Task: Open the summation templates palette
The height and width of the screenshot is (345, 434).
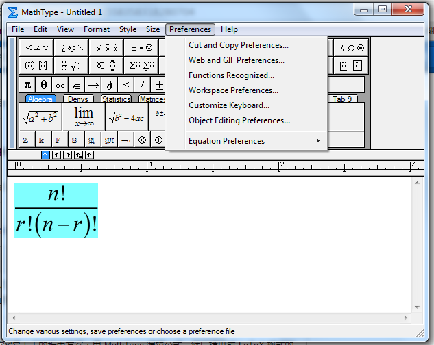Action: pyautogui.click(x=141, y=66)
